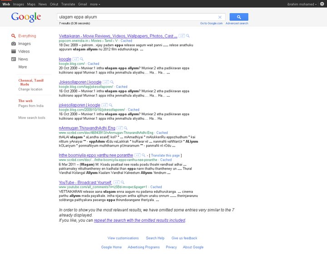Screen dimensions: 327x254
Task: Click +1 beside nAnmugan ThiruvandhAdhi Eng
Action: pyautogui.click(x=119, y=128)
